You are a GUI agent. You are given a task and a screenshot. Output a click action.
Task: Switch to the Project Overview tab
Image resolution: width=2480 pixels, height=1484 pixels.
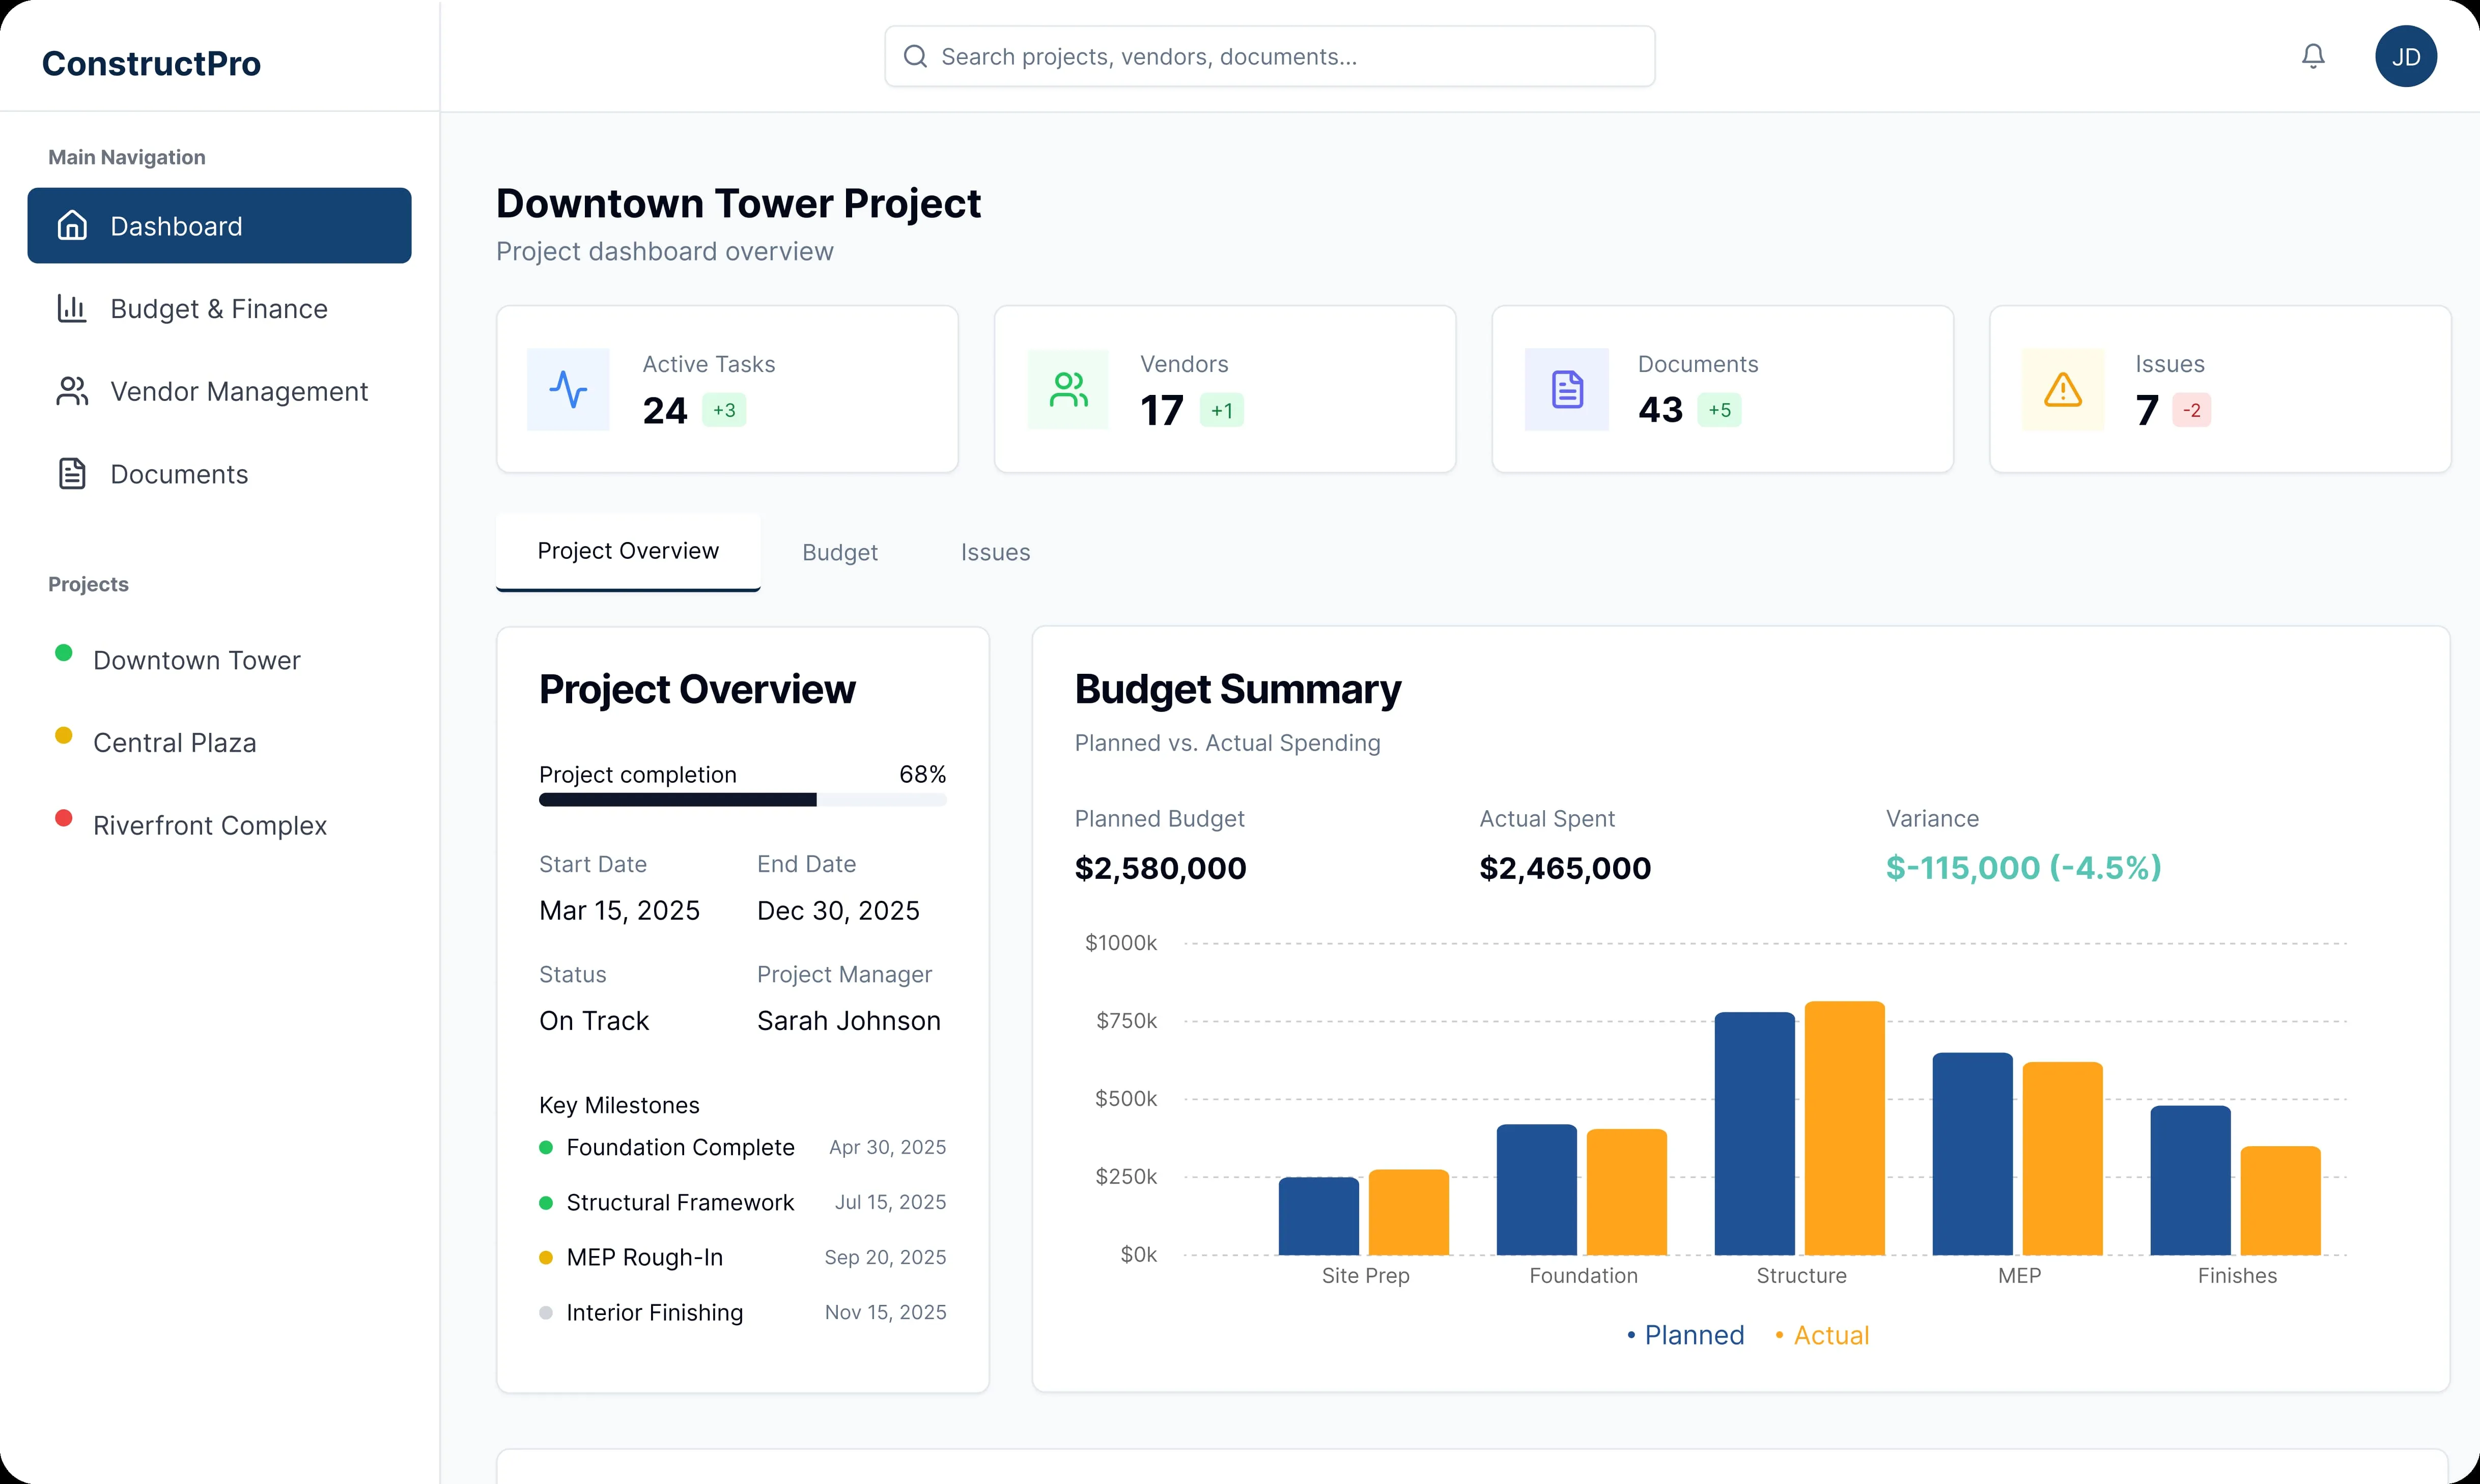pyautogui.click(x=628, y=551)
